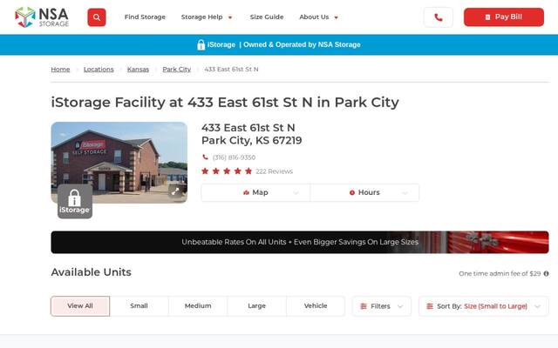
Task: Open the 222 Reviews link
Action: [274, 171]
